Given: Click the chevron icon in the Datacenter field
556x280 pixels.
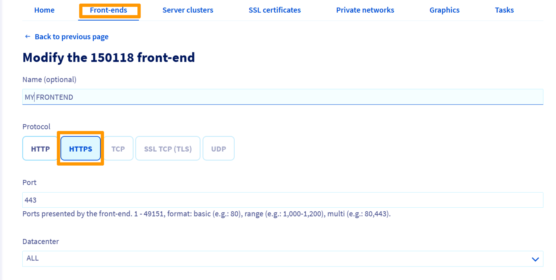Looking at the screenshot, I should (535, 259).
